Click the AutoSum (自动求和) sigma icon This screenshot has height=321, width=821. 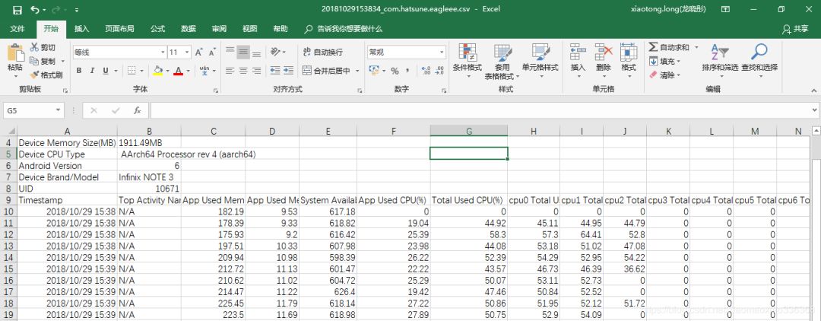click(653, 47)
